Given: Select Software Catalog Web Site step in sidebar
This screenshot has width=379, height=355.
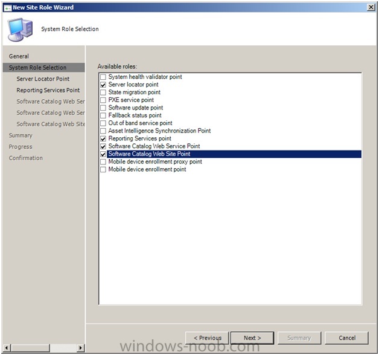Looking at the screenshot, I should tap(51, 124).
